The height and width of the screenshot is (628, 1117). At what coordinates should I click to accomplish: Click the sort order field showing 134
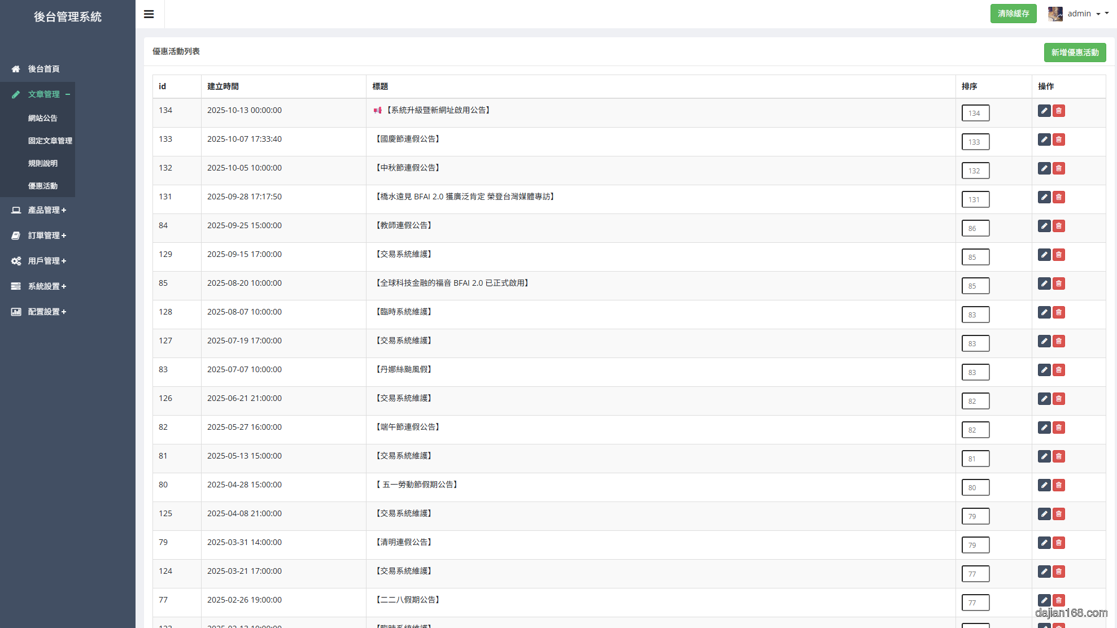[x=975, y=113]
